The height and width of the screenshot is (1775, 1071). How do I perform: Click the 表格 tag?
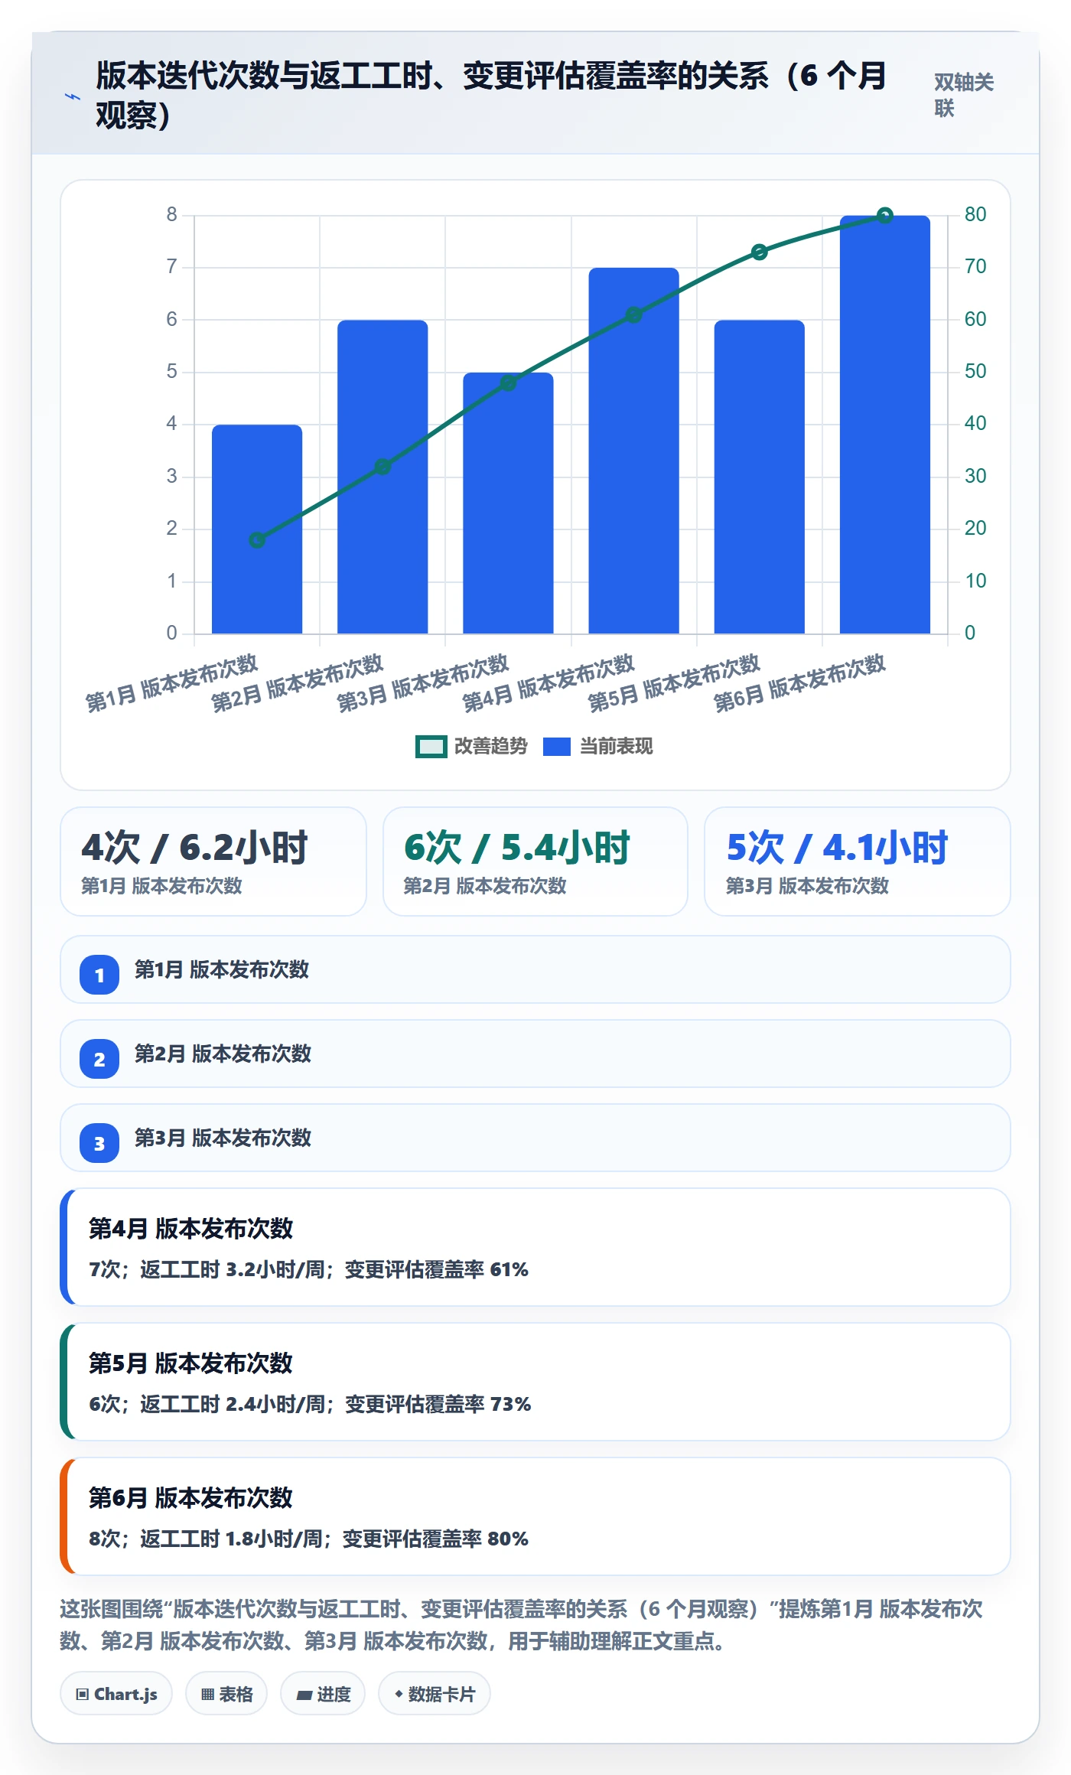pyautogui.click(x=226, y=1694)
